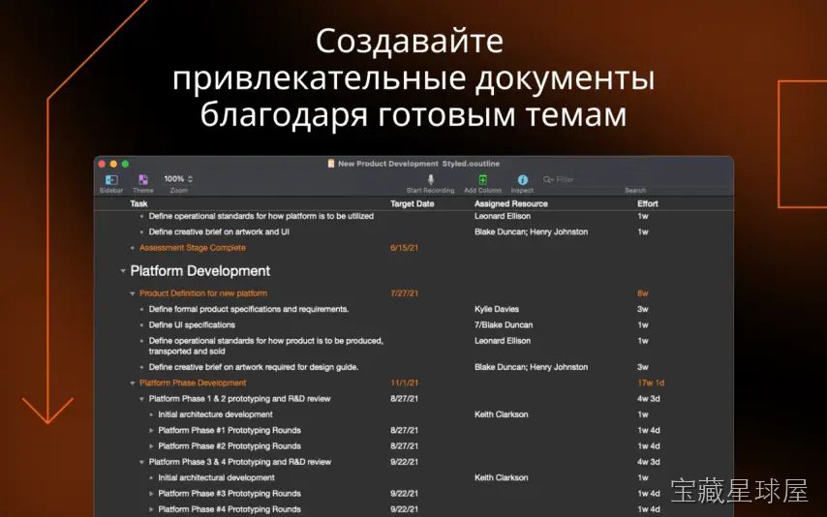The width and height of the screenshot is (827, 517).
Task: Select Define creative brief on artwork and UI
Action: 219,231
